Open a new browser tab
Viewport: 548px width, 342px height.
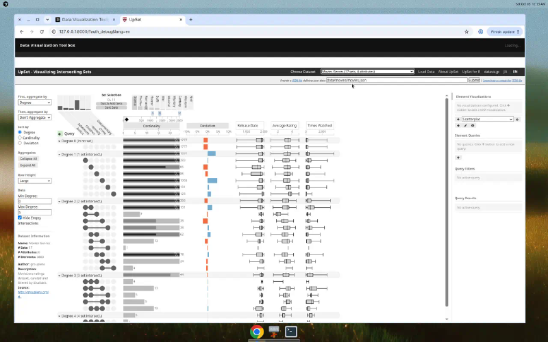(191, 20)
